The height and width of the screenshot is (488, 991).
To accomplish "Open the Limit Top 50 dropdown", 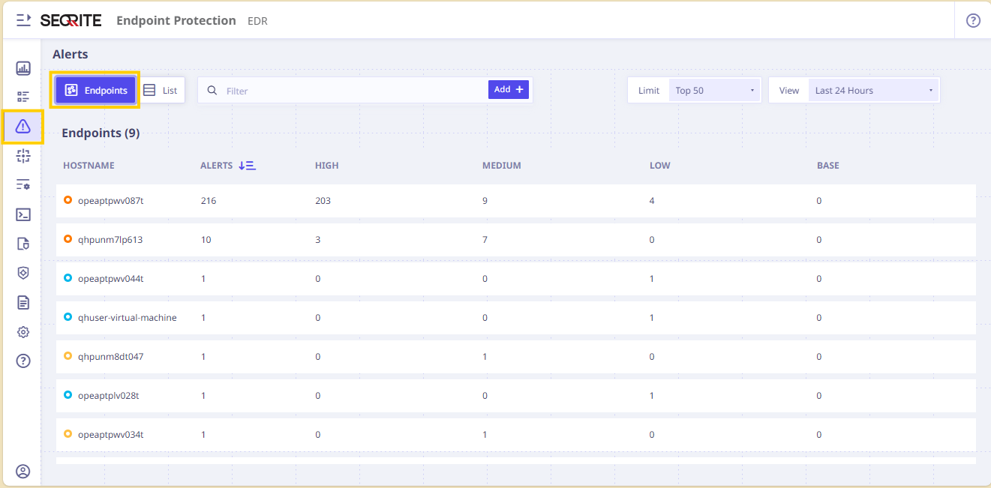I will click(x=714, y=91).
